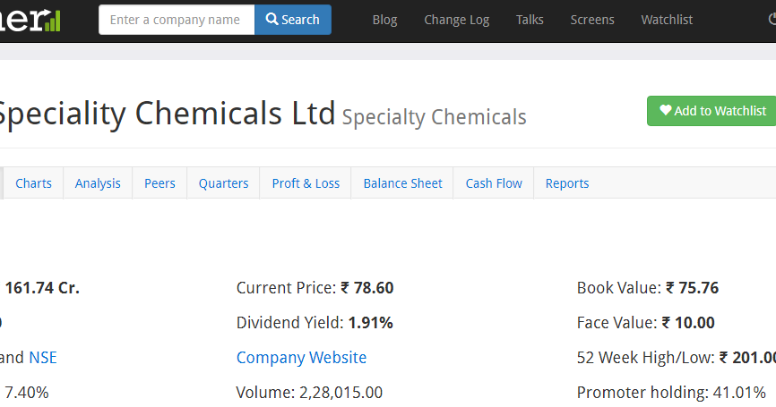Visit the Company Website link
Image resolution: width=776 pixels, height=407 pixels.
[x=301, y=358]
